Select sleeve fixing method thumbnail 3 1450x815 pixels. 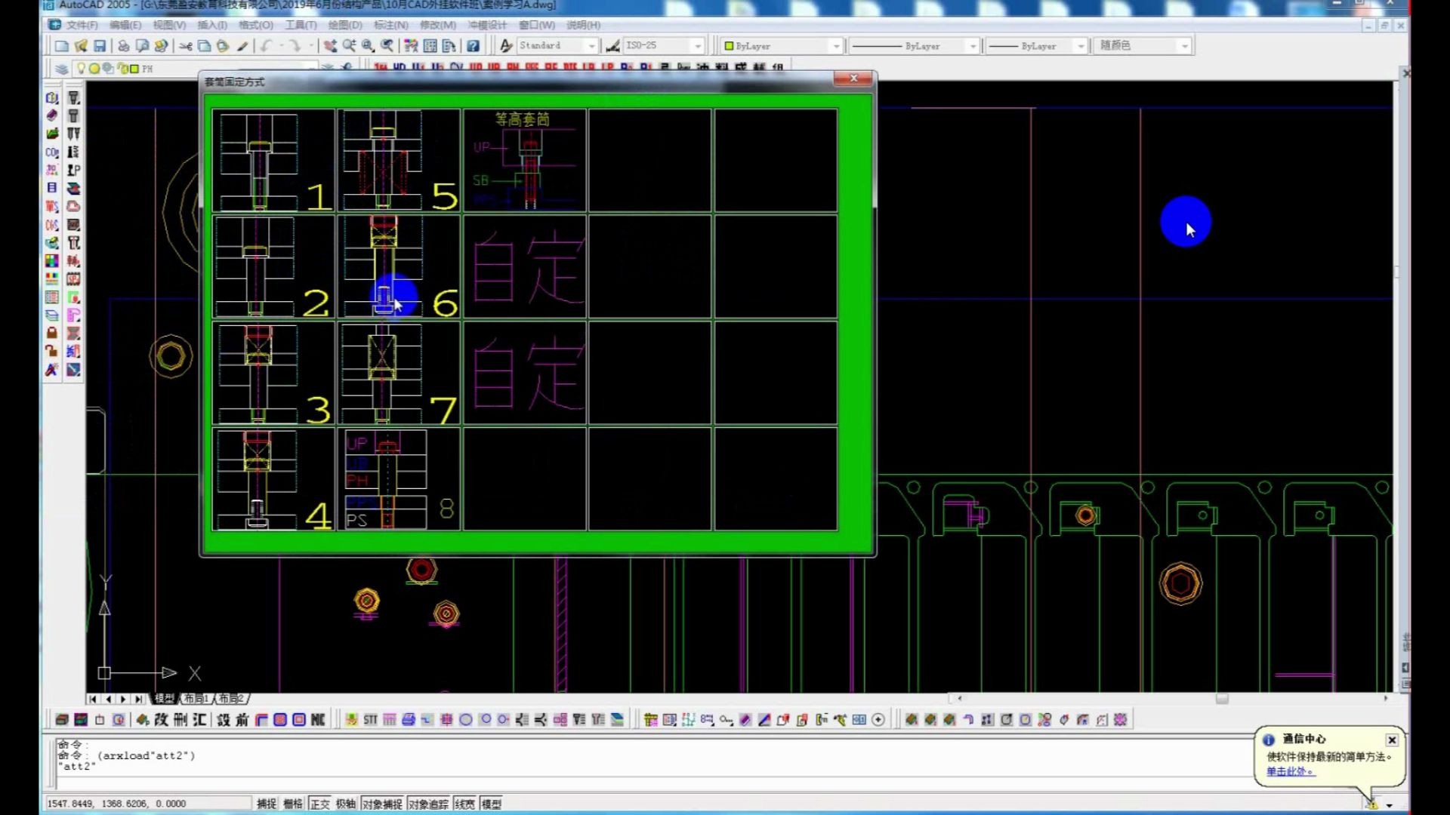(273, 374)
